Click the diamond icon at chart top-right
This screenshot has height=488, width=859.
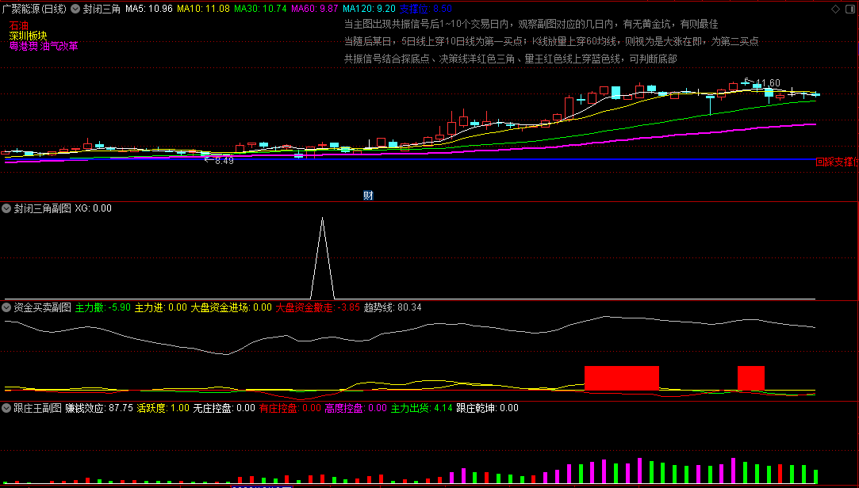[835, 9]
